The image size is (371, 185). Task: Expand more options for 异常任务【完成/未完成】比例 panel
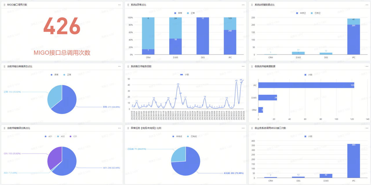click(x=243, y=128)
